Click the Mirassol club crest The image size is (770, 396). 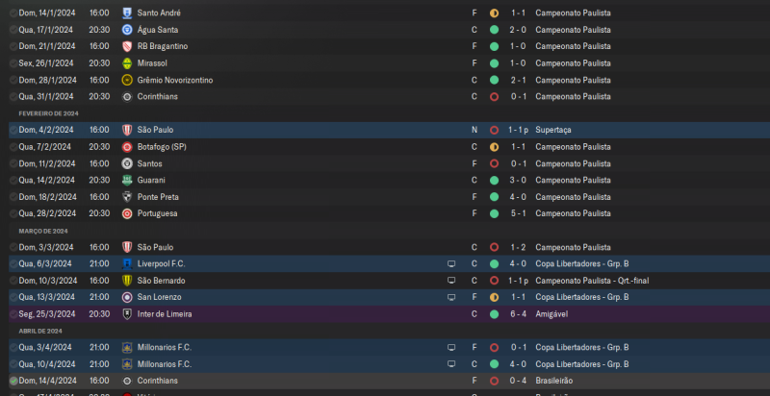pyautogui.click(x=127, y=63)
